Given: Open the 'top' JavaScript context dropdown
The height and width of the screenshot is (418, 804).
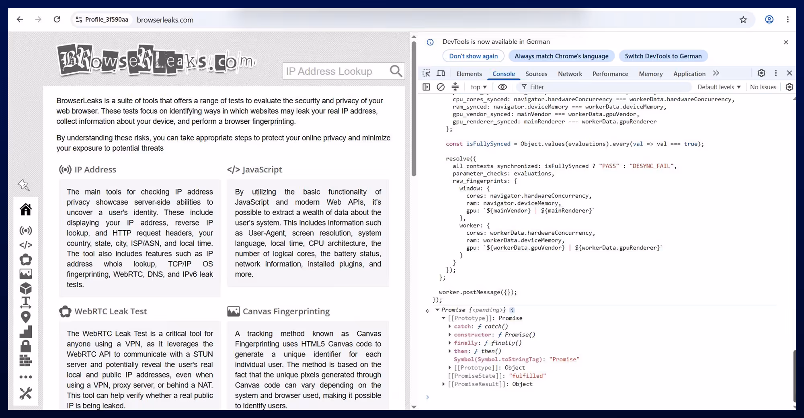Looking at the screenshot, I should point(478,87).
